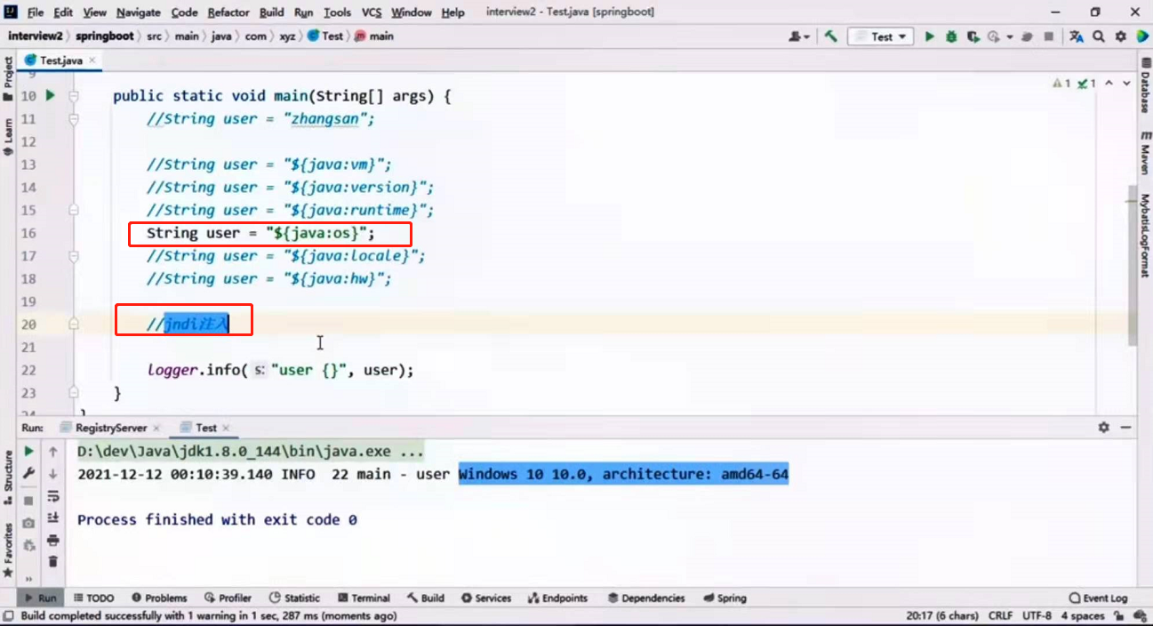
Task: Open the user account dropdown in toolbar
Action: coord(799,36)
